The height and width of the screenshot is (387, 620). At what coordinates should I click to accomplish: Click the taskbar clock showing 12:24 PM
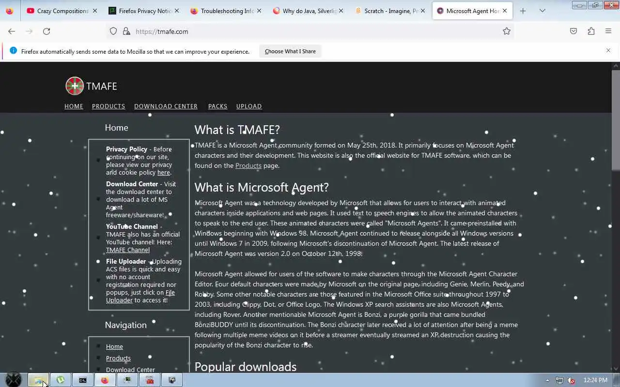pyautogui.click(x=595, y=380)
